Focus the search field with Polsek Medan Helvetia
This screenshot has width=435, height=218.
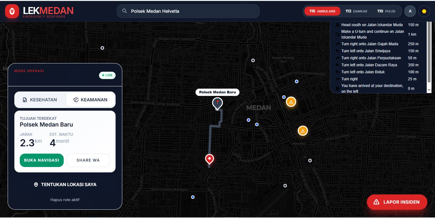[x=188, y=11]
